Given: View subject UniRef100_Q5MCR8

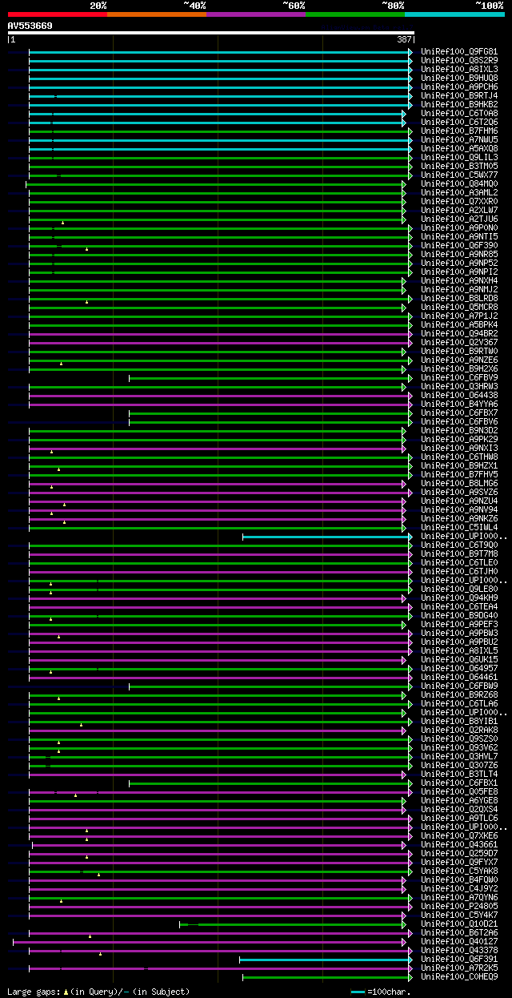Looking at the screenshot, I should [x=460, y=308].
